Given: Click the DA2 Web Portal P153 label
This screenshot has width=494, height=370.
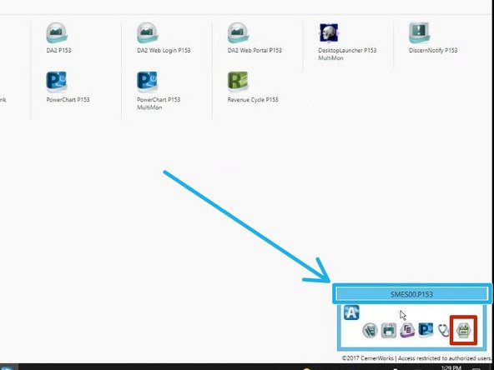Looking at the screenshot, I should point(255,50).
